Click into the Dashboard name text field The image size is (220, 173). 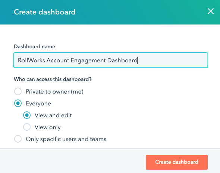coord(111,60)
